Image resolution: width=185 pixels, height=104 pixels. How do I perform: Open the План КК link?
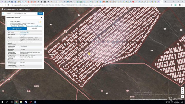click(21, 26)
